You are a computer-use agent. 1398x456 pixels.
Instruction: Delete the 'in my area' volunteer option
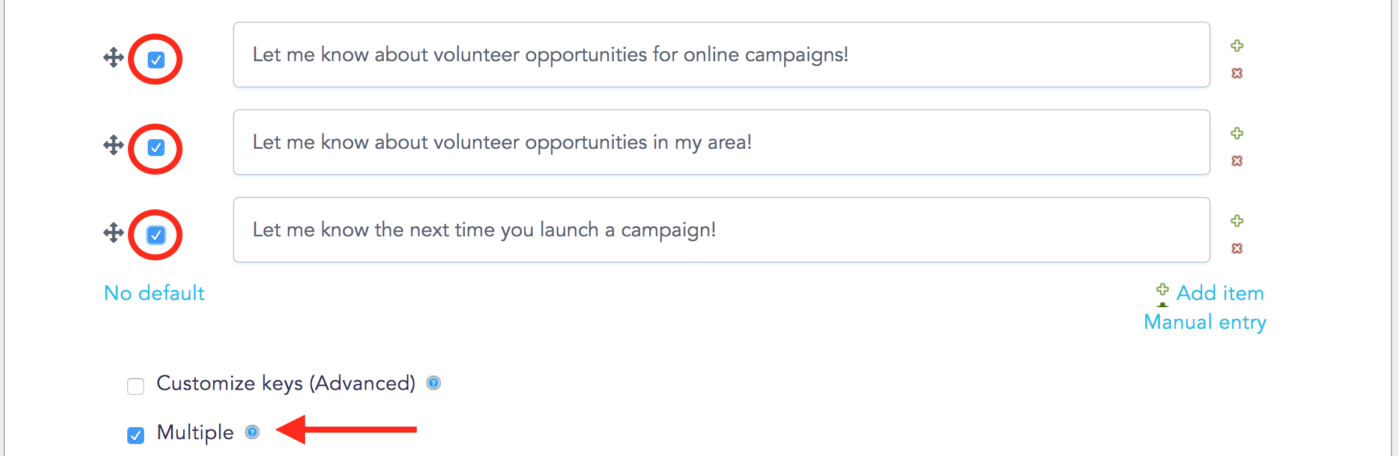(1237, 161)
